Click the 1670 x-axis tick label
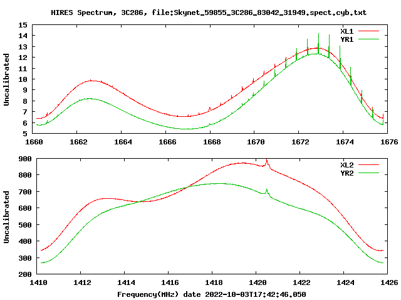Viewport: 401px width, 300px height. [256, 142]
